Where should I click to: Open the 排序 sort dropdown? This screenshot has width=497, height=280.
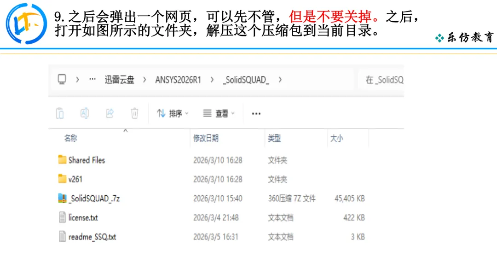(x=173, y=113)
